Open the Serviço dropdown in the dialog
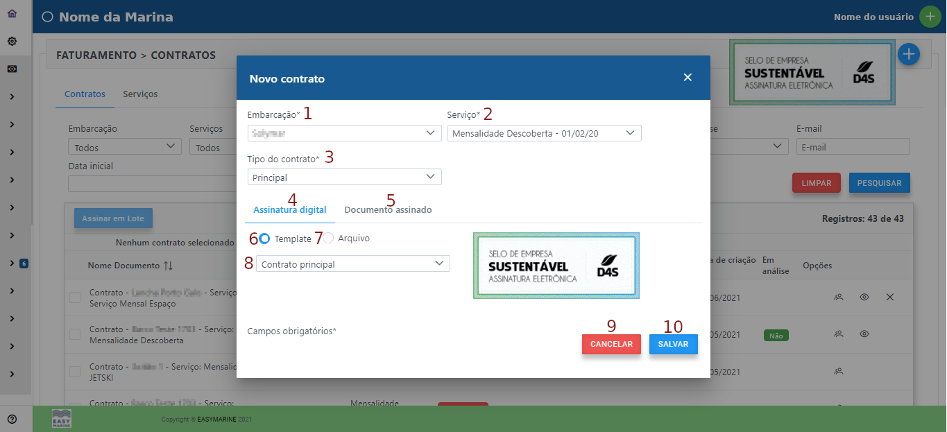 pos(544,132)
